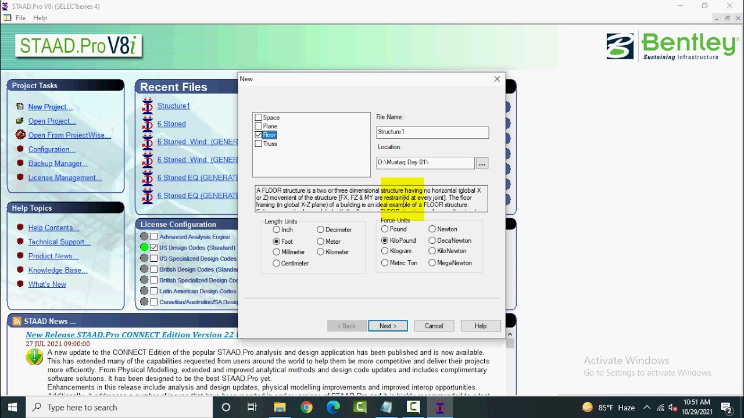744x418 pixels.
Task: Check the Space structure type
Action: [x=259, y=117]
